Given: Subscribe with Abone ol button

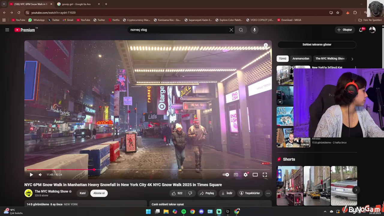Looking at the screenshot, I should click(99, 193).
